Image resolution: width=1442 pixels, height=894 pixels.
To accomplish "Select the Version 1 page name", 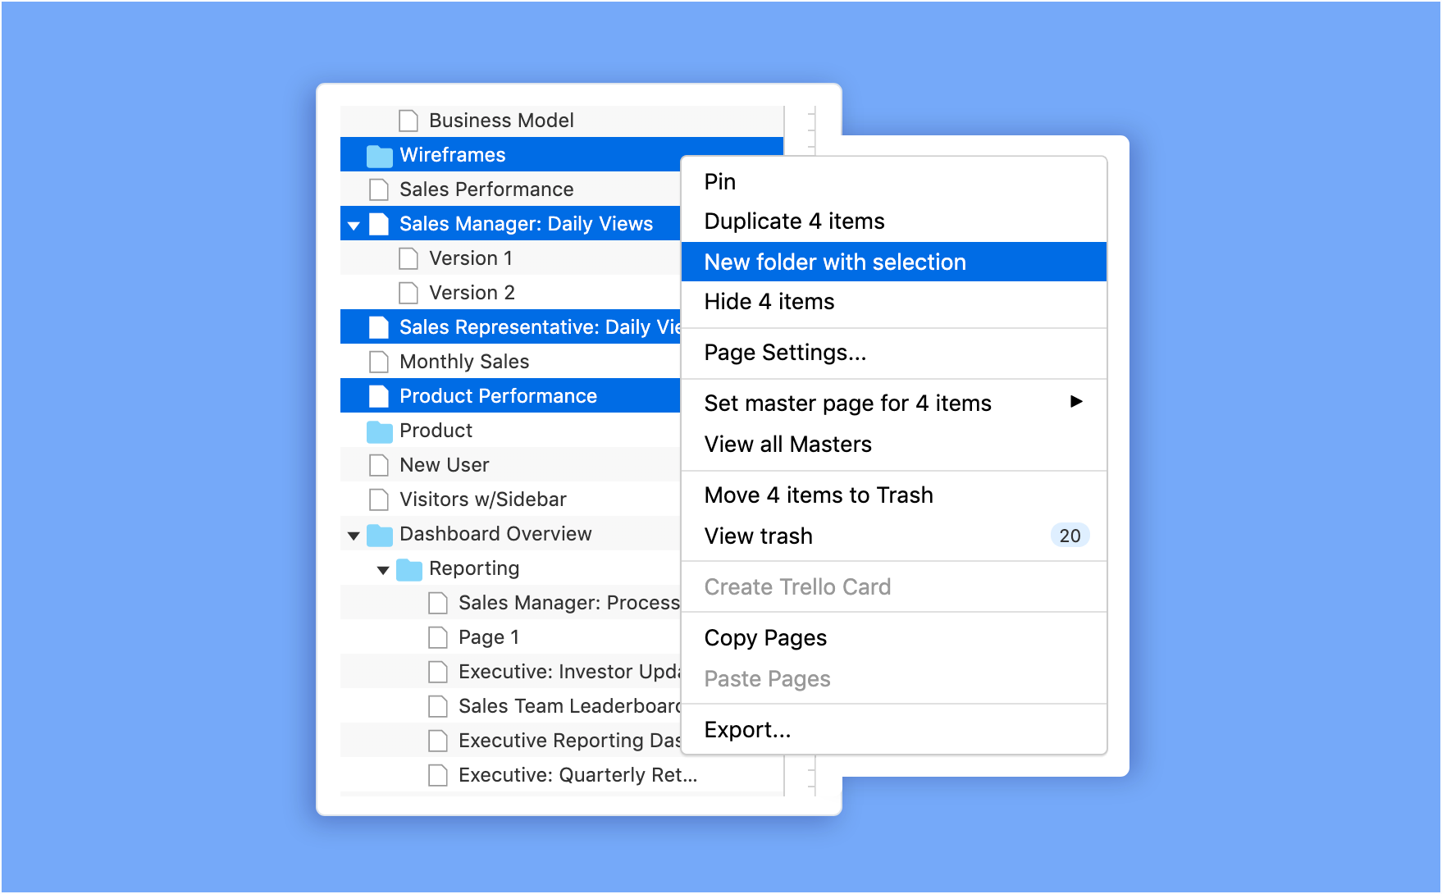I will (471, 258).
